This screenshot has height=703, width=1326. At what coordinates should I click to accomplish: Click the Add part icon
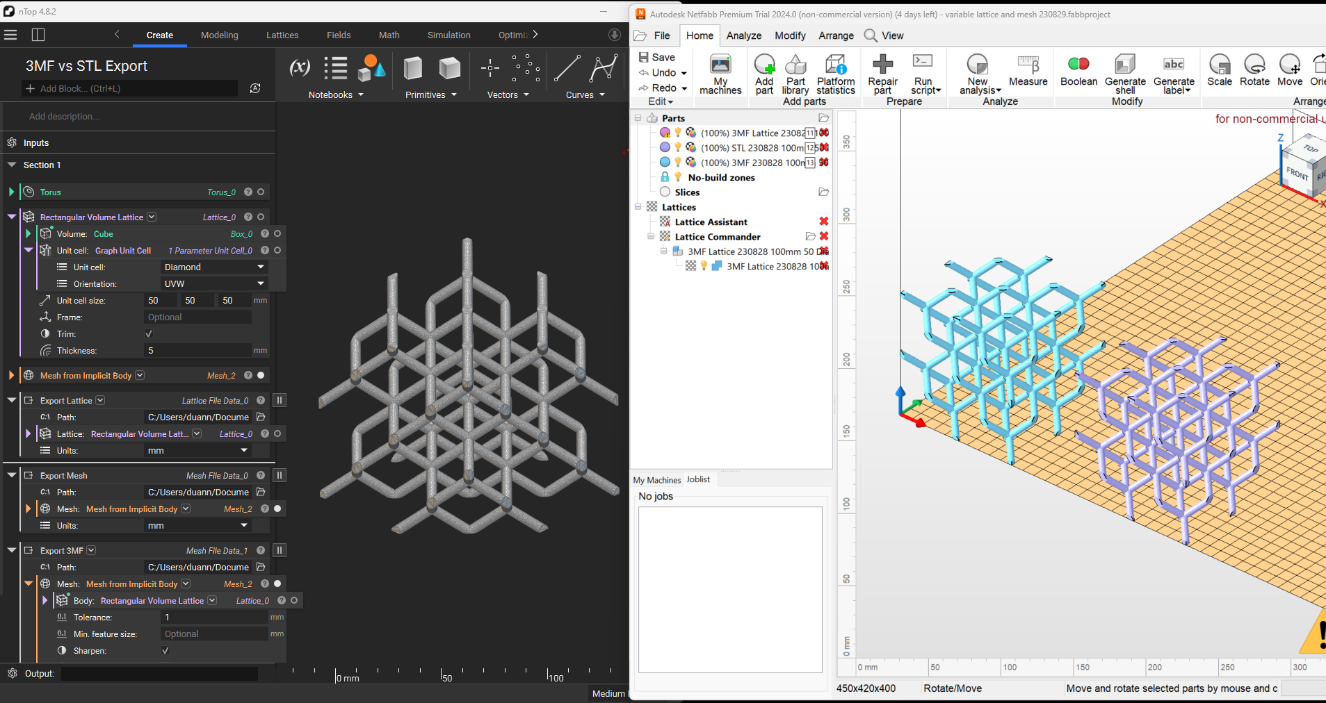coord(764,65)
